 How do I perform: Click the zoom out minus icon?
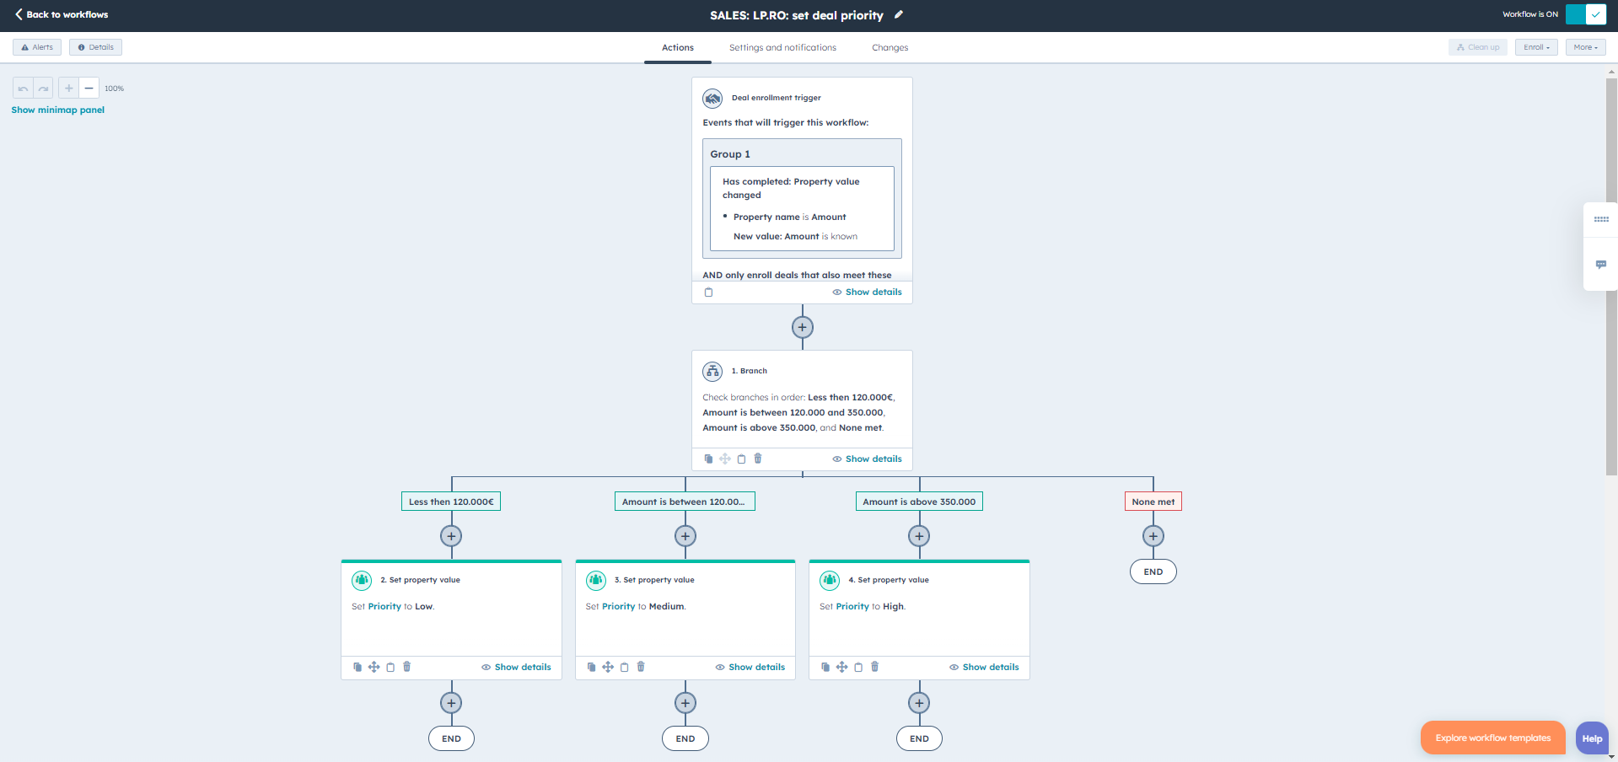89,89
